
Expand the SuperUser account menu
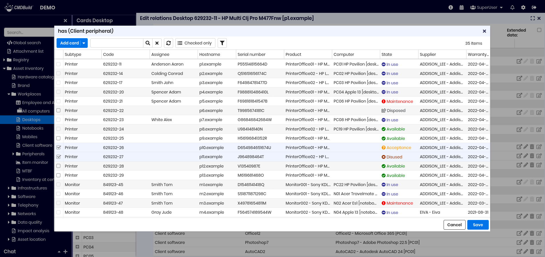(x=486, y=7)
